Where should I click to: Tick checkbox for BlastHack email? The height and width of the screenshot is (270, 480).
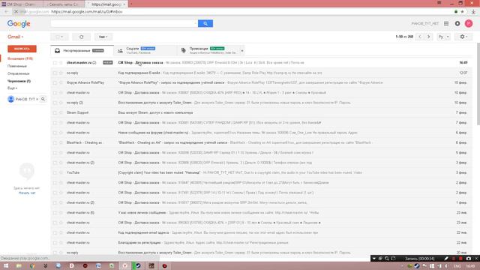tap(55, 142)
